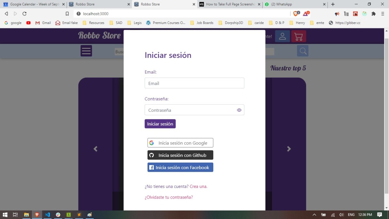Open the hamburger menu in store navbar
The width and height of the screenshot is (389, 219).
coord(86,51)
